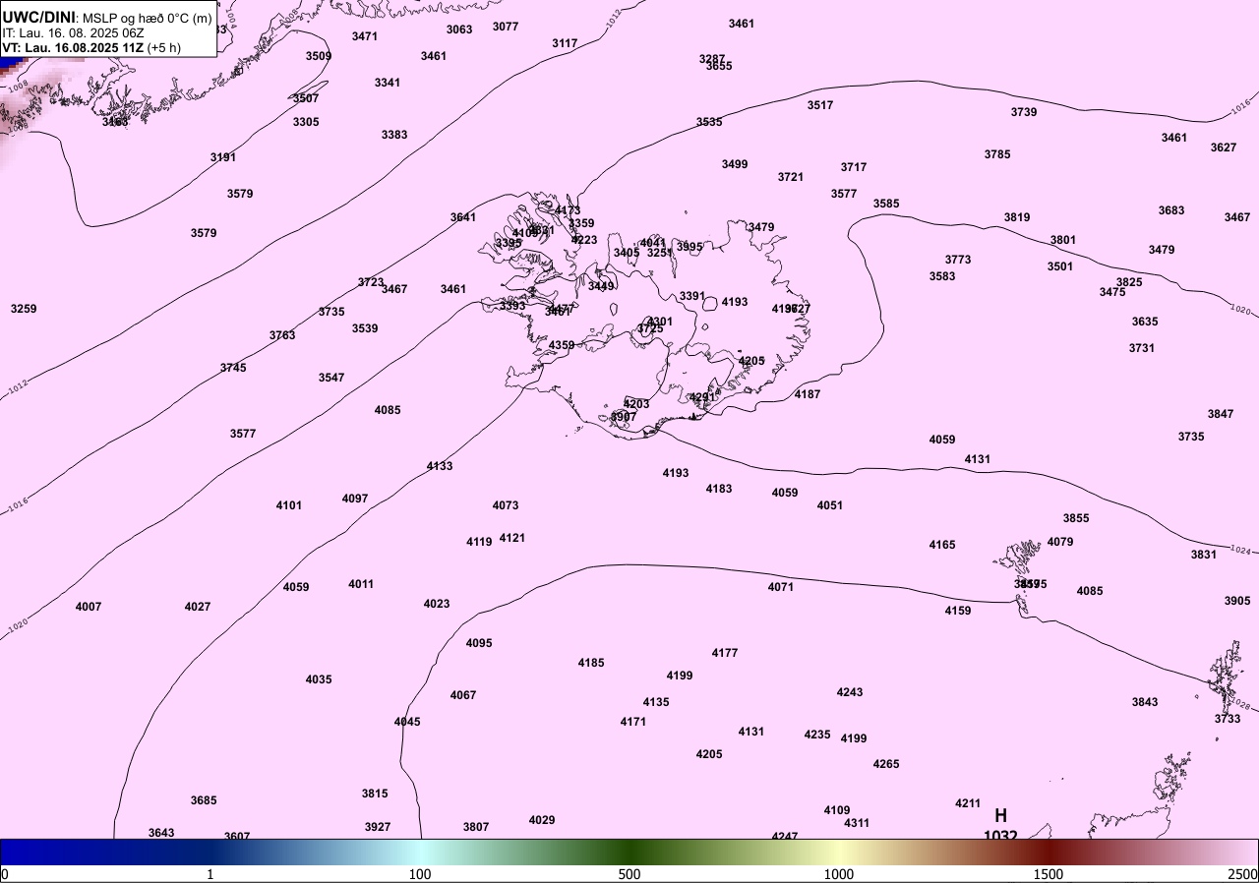Click the 4007 height value
This screenshot has height=883, width=1259.
click(89, 607)
